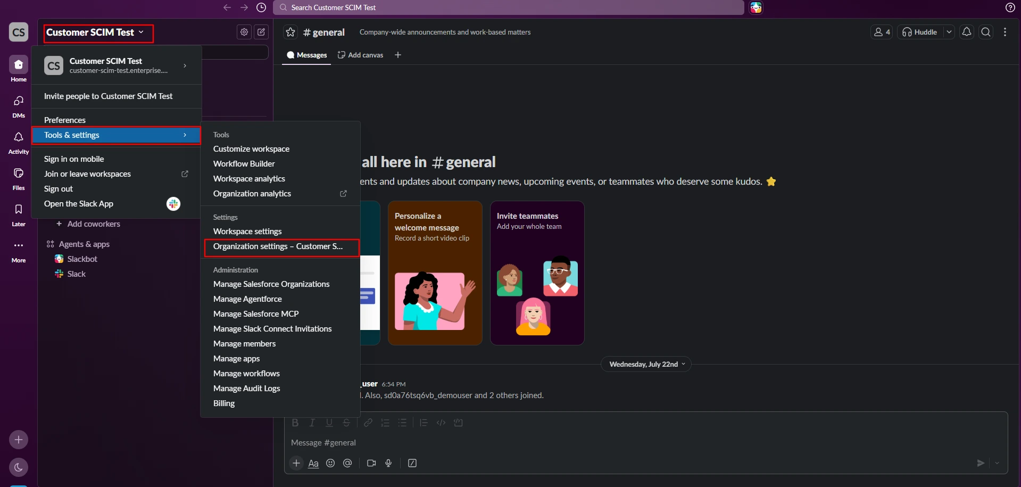Toggle italic formatting in the composer
The width and height of the screenshot is (1021, 487).
[x=312, y=423]
